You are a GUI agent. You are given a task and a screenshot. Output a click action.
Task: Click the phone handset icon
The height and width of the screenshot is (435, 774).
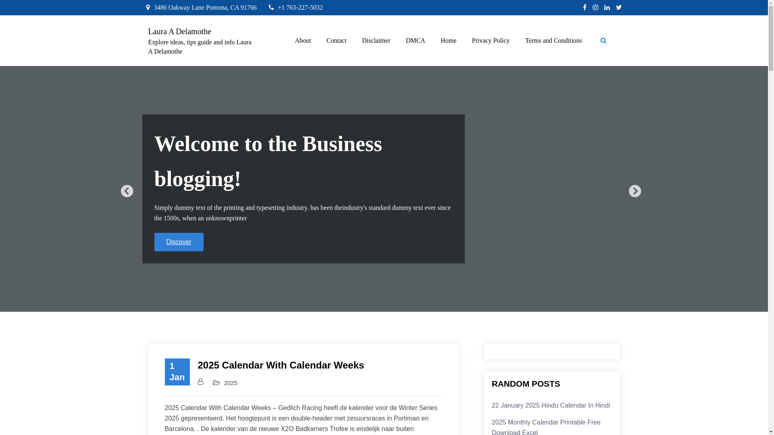pos(271,8)
